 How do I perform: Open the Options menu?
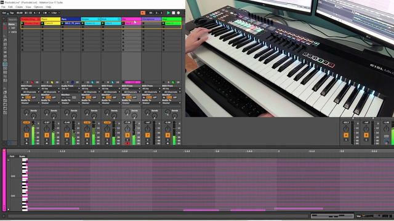click(x=38, y=7)
